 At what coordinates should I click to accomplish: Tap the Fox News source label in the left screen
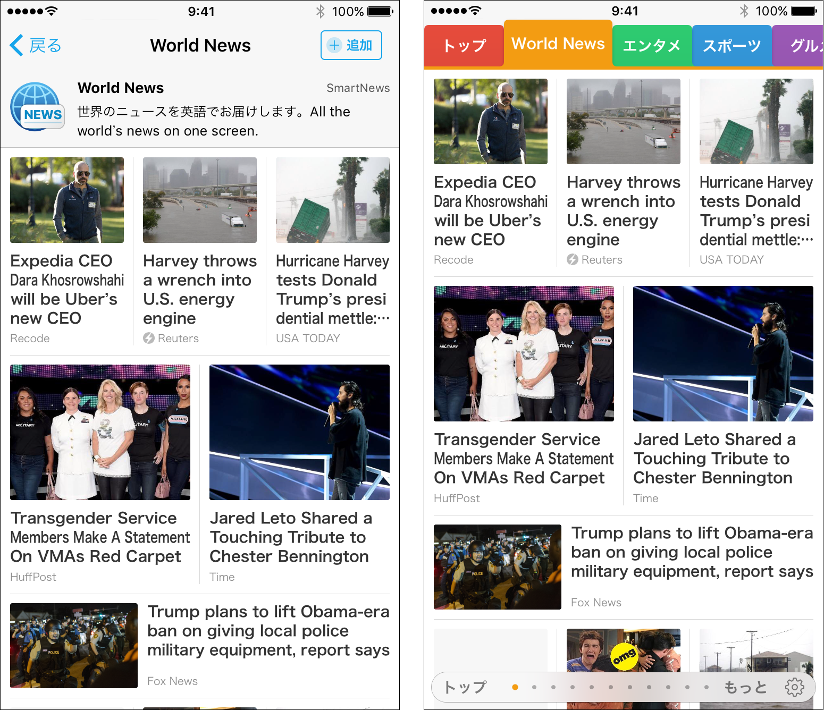172,681
